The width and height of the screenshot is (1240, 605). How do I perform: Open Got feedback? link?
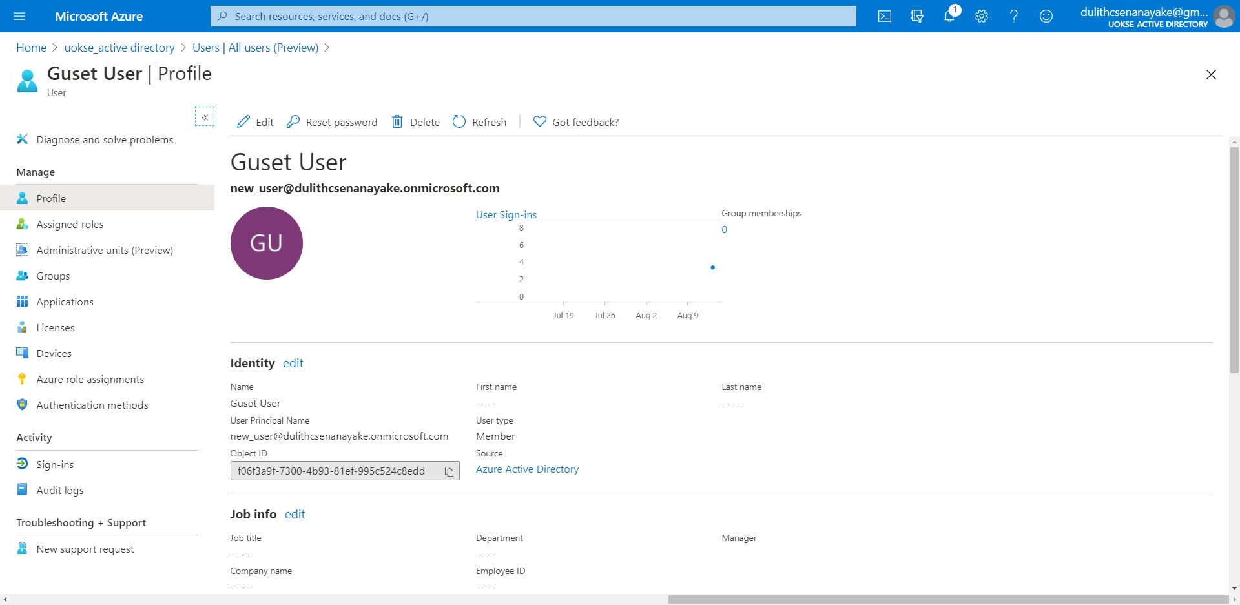576,122
